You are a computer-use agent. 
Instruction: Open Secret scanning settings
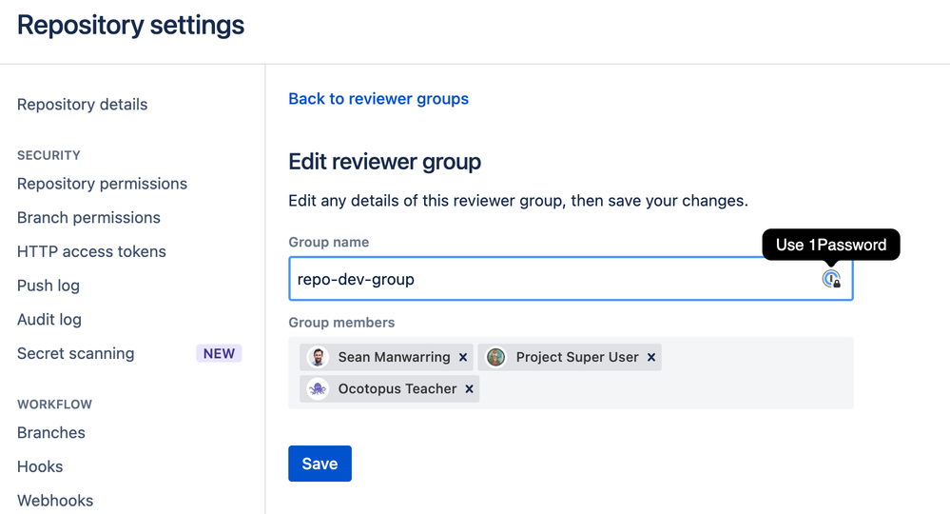[x=76, y=354]
